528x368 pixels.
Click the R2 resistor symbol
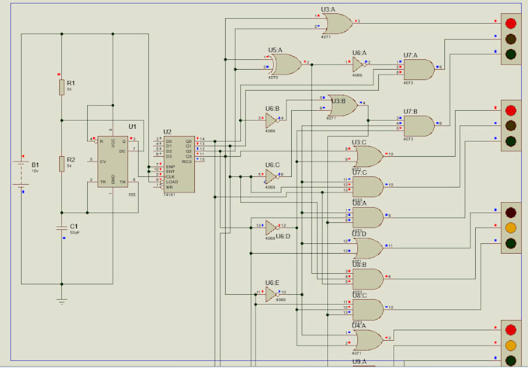(x=61, y=164)
